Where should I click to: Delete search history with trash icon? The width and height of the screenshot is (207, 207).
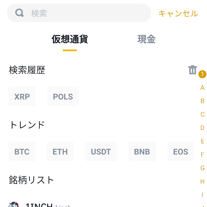point(192,70)
